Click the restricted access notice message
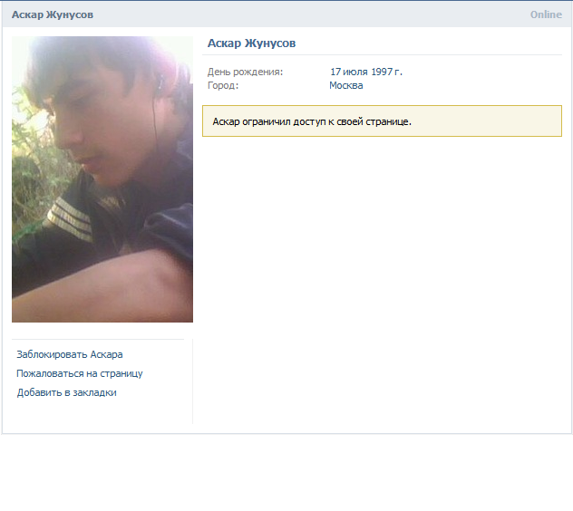 [382, 121]
